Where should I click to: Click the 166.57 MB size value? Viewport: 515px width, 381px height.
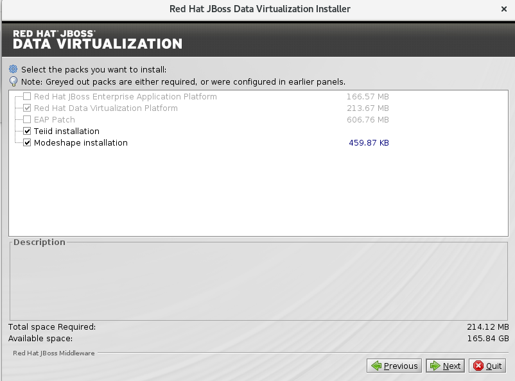coord(368,96)
